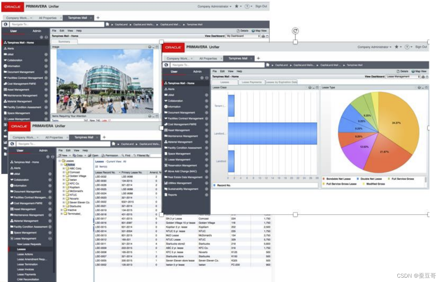Screen dimensions: 442x282
Task: Collapse Lease Management node in Leases log sidebar
Action: click(x=50, y=238)
